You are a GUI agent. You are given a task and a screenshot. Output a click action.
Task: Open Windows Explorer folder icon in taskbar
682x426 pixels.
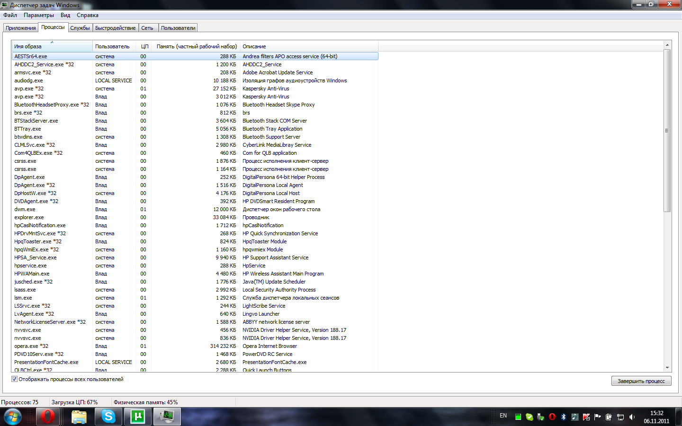coord(79,417)
